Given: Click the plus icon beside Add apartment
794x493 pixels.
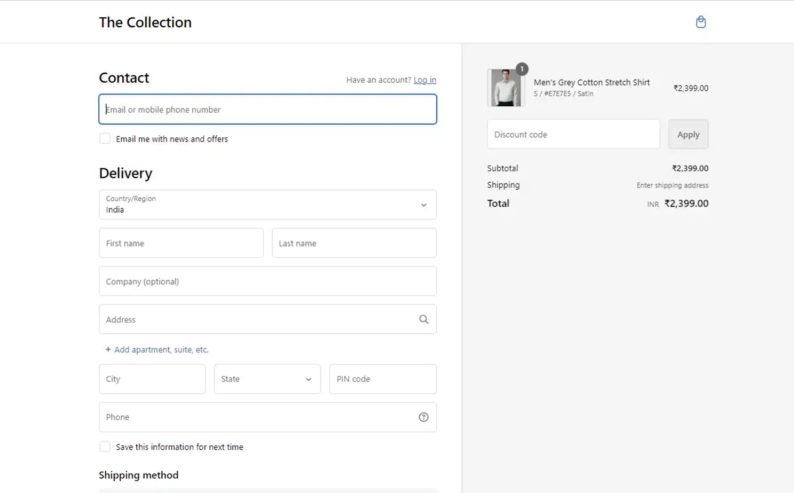Looking at the screenshot, I should point(107,349).
